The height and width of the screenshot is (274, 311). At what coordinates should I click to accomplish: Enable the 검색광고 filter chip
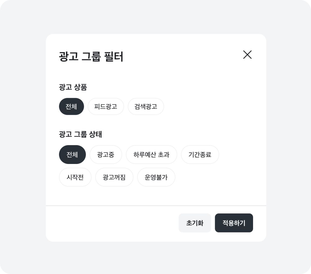pos(146,107)
